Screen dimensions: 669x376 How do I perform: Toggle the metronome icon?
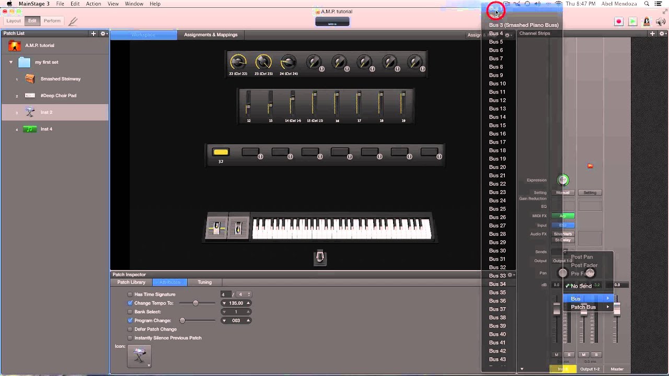coord(647,21)
